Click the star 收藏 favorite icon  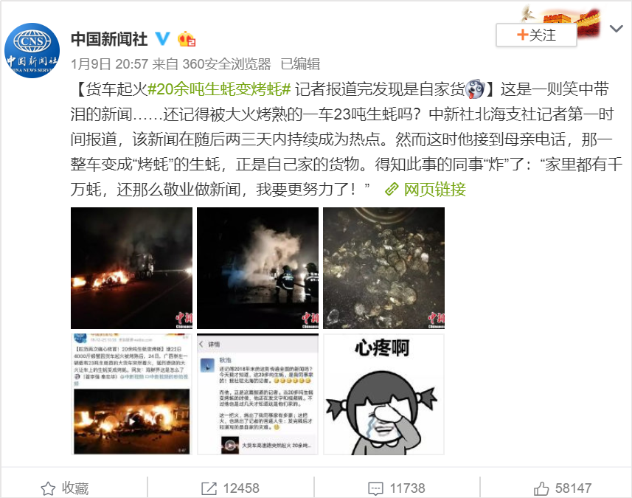(48, 488)
